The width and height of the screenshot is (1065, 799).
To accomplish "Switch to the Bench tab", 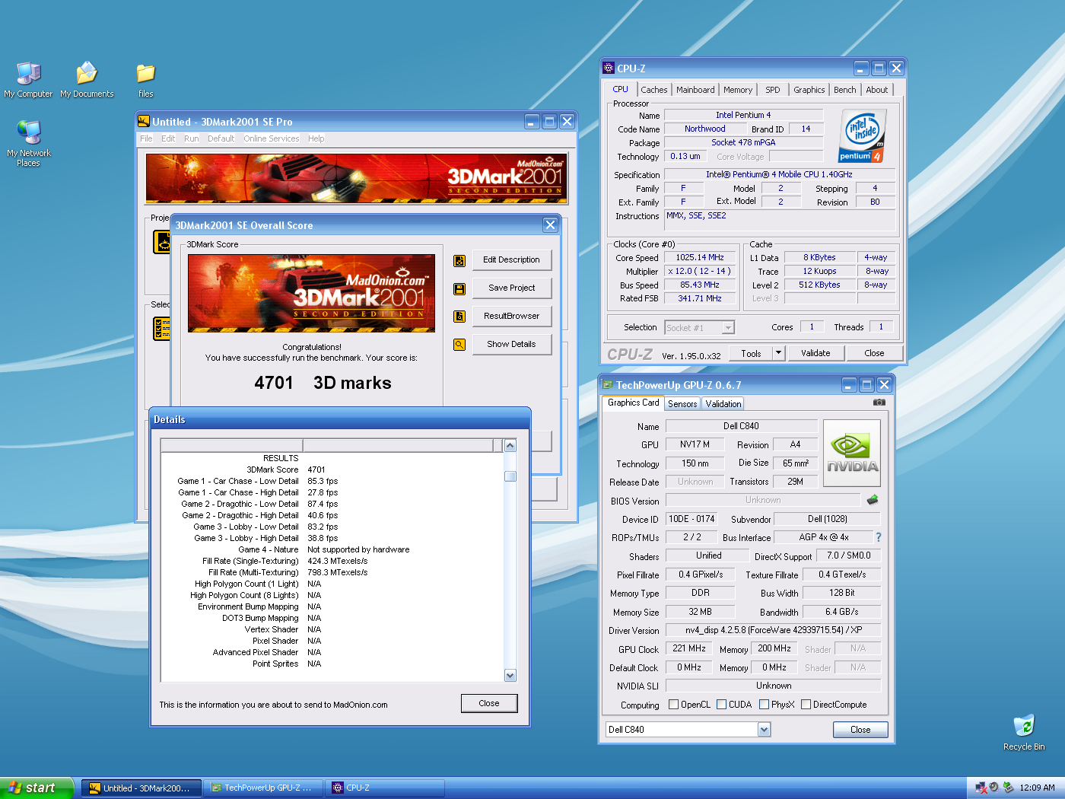I will (x=844, y=90).
